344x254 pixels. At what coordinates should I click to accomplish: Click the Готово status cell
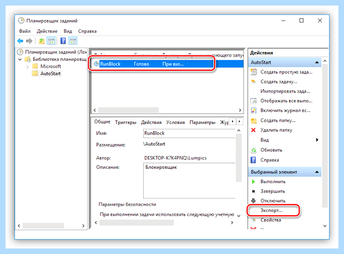pyautogui.click(x=141, y=64)
